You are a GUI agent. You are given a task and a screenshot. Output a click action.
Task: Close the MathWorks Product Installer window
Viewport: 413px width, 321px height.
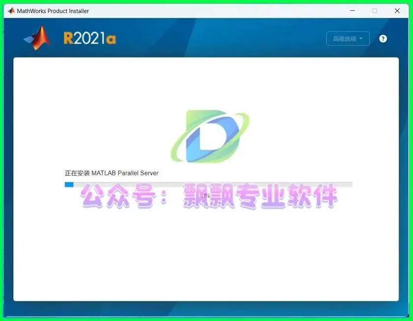[397, 11]
